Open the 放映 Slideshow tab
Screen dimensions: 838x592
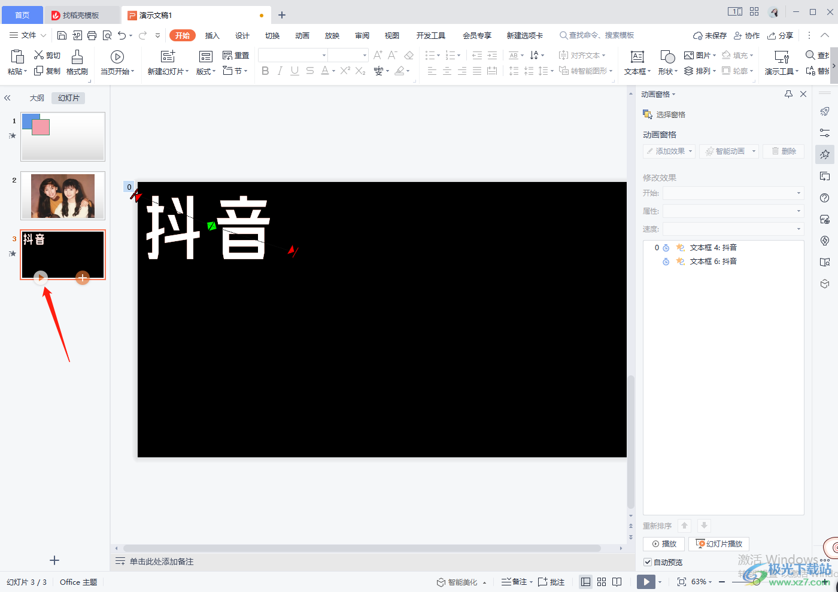coord(332,35)
